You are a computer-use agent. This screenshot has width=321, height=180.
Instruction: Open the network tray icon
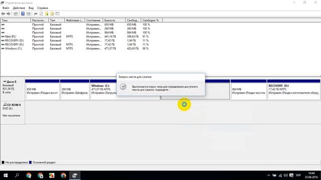[280, 175]
